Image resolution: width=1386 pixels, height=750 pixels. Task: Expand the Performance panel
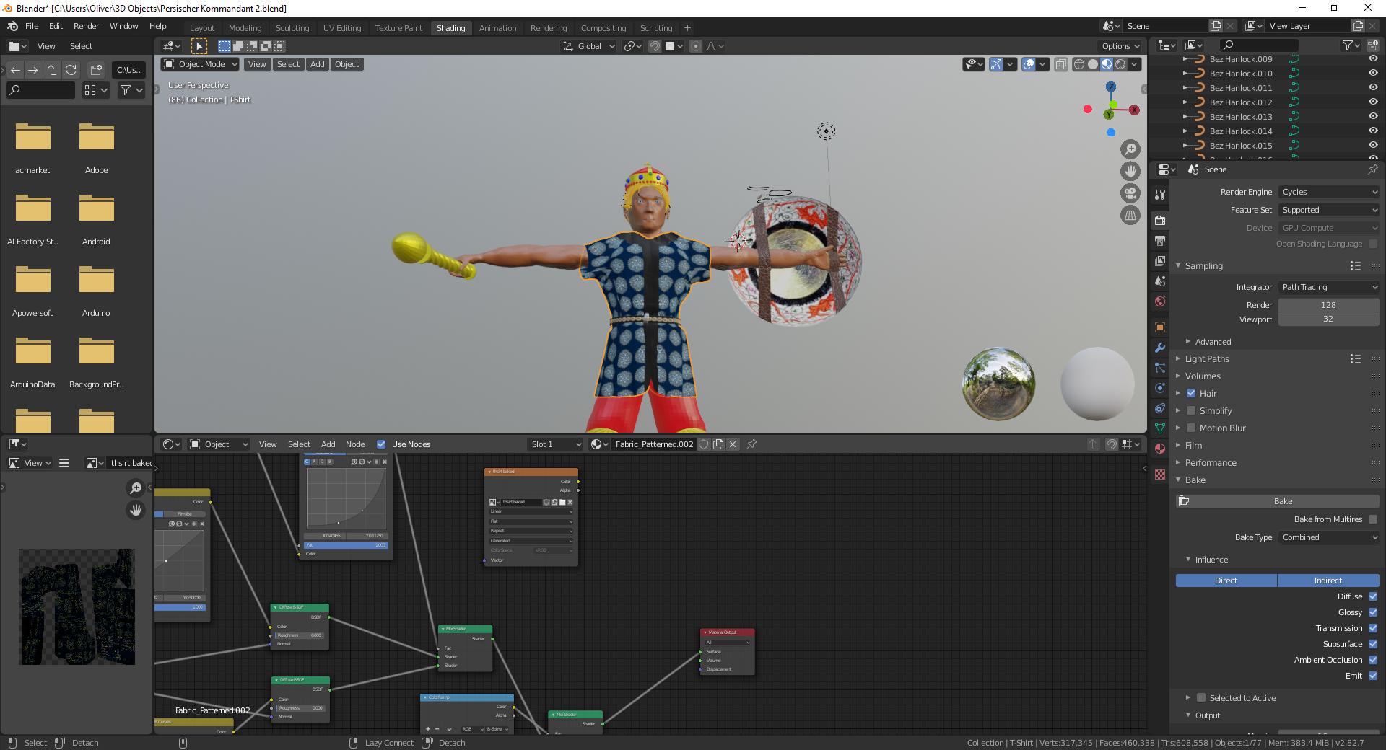(x=1211, y=462)
